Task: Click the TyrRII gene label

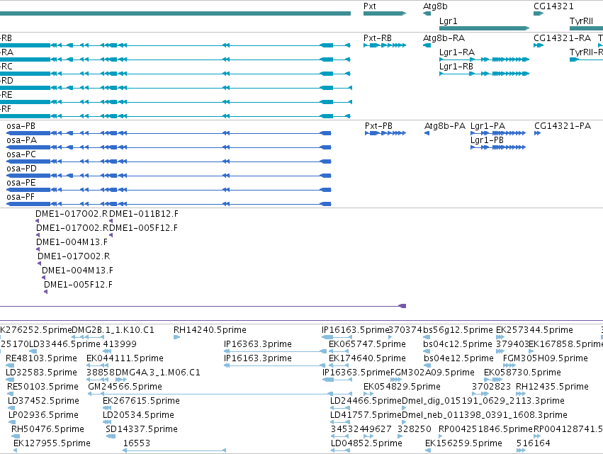Action: [x=581, y=21]
